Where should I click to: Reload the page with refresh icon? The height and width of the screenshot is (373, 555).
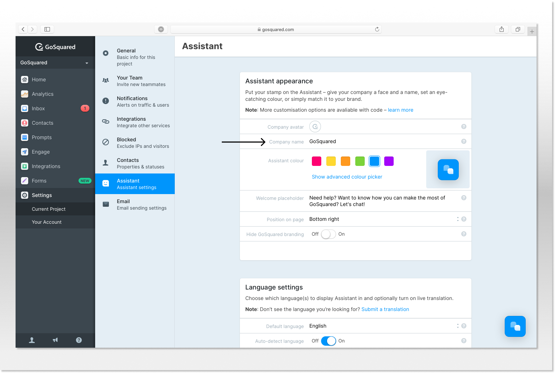[x=377, y=29]
